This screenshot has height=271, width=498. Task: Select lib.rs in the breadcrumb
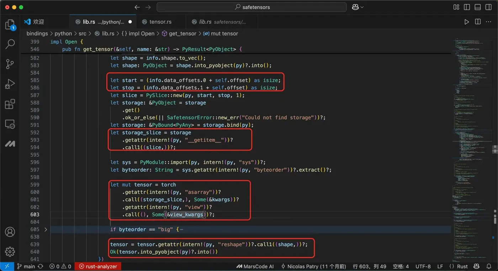[x=105, y=33]
